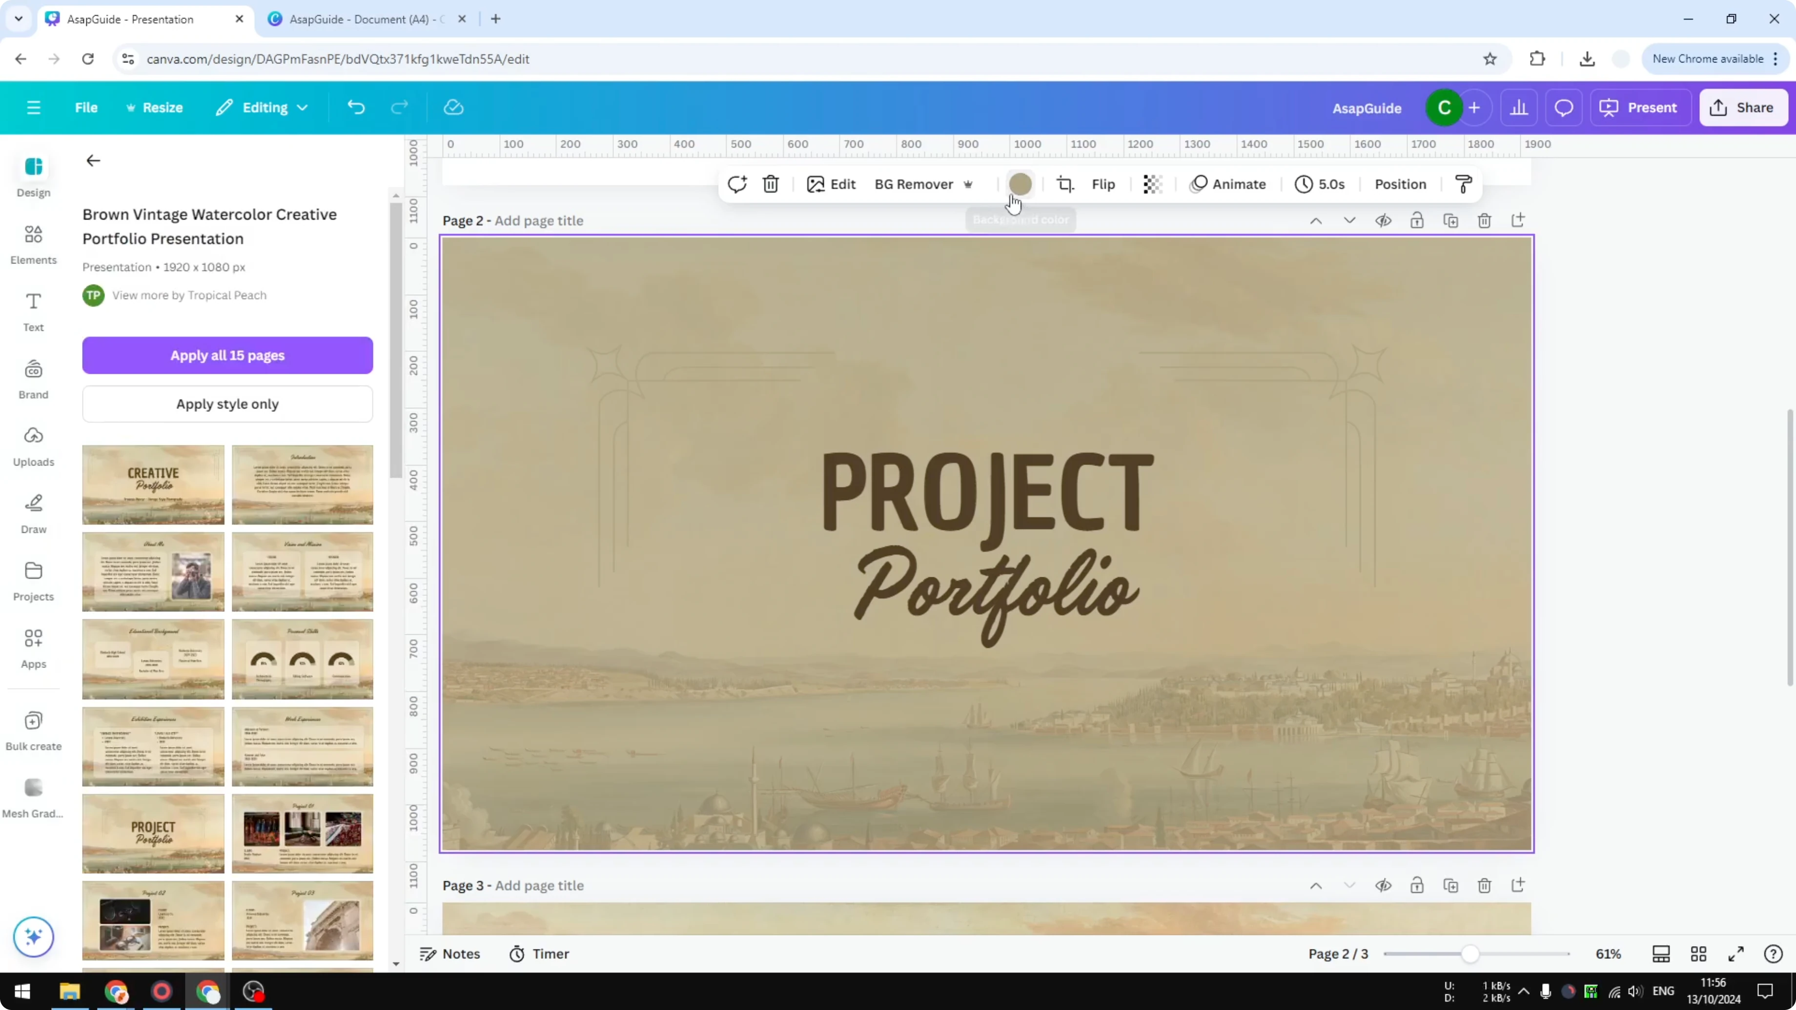Delete selected element with trash icon

tap(771, 184)
